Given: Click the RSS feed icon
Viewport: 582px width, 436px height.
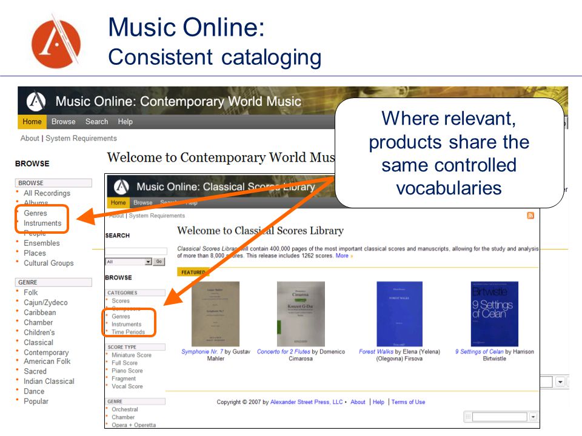Looking at the screenshot, I should 530,216.
